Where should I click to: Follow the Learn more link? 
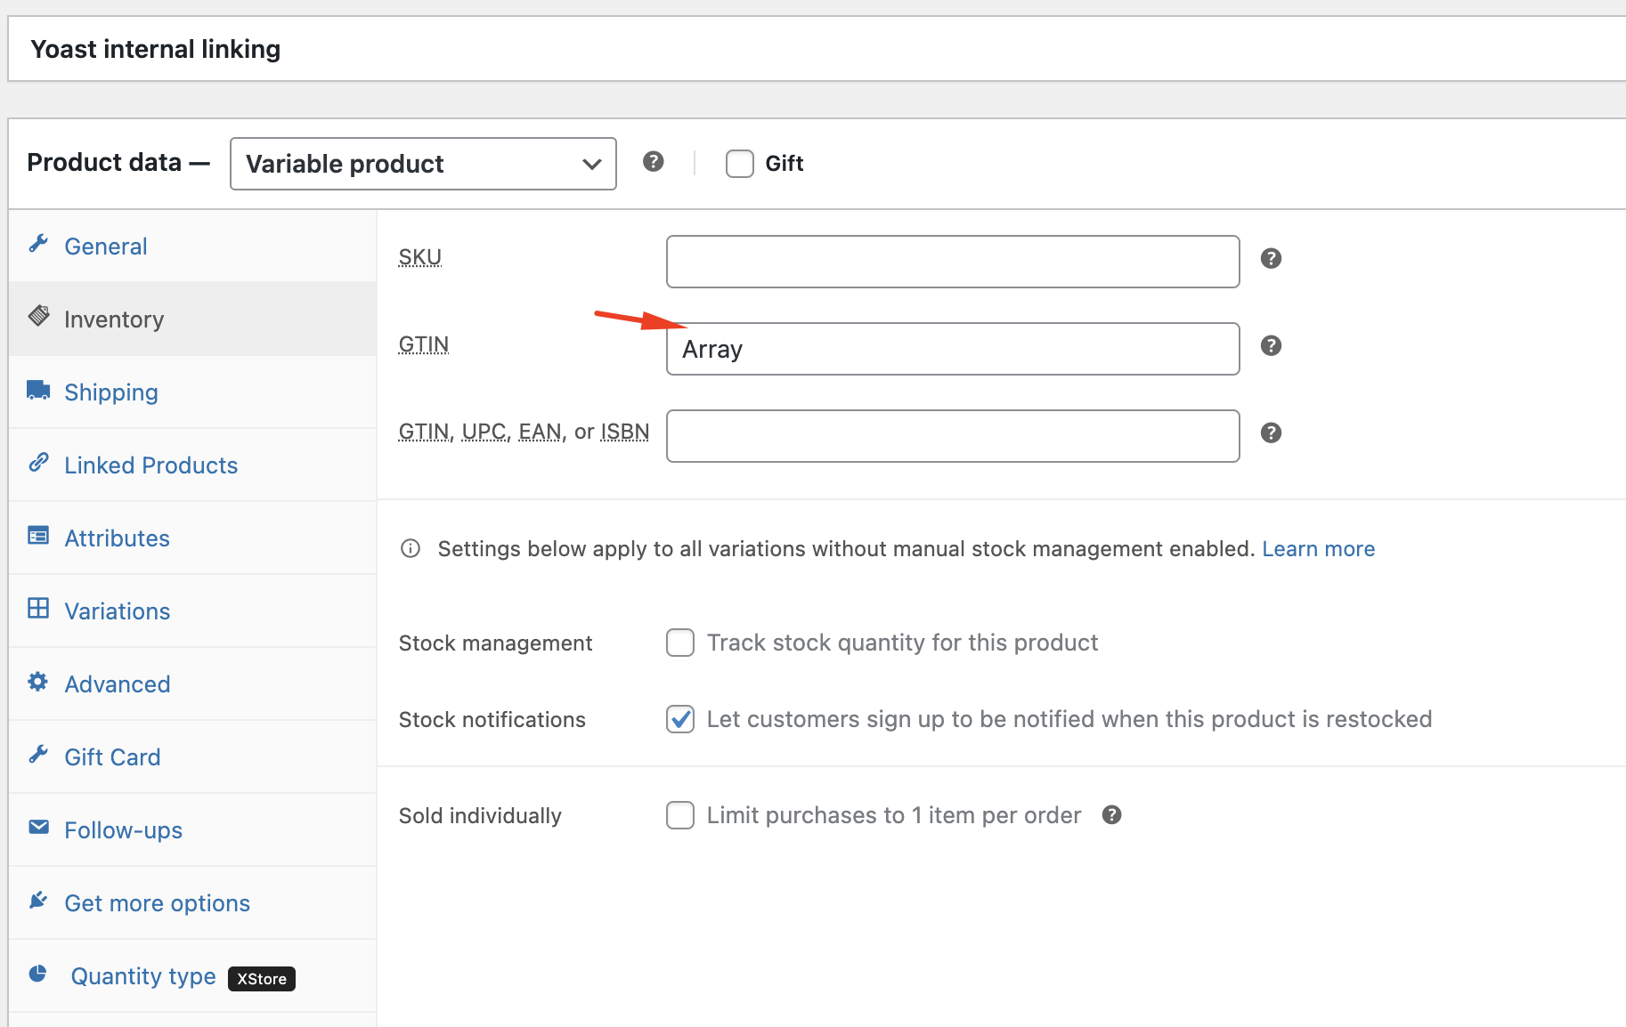[1318, 549]
